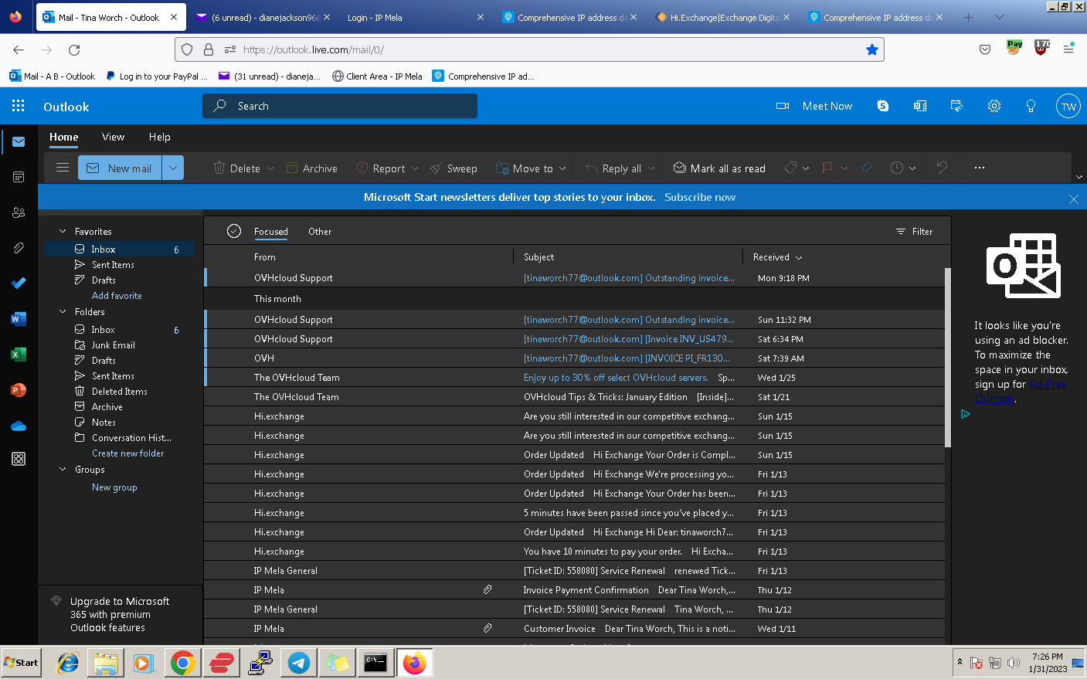The width and height of the screenshot is (1087, 679).
Task: Open the Junk Email folder
Action: point(113,345)
